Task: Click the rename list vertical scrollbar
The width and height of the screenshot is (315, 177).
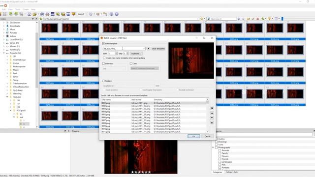Action: click(208, 116)
